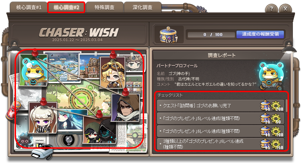Select the hooded brown cloak man photo

pyautogui.click(x=126, y=107)
